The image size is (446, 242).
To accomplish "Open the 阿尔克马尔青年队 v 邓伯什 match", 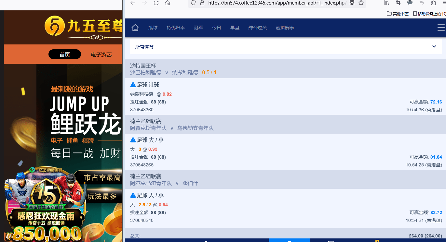I will tap(164, 183).
